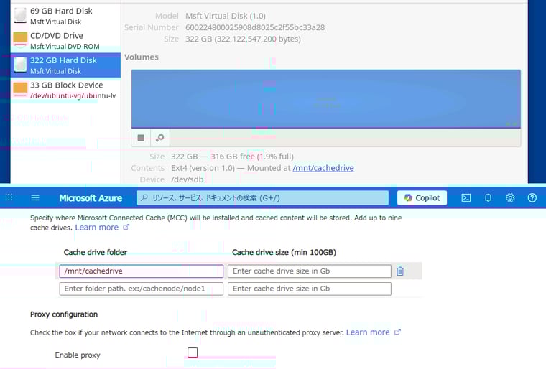This screenshot has width=546, height=369.
Task: Click the 'Cache drive folder' column header
Action: click(96, 253)
